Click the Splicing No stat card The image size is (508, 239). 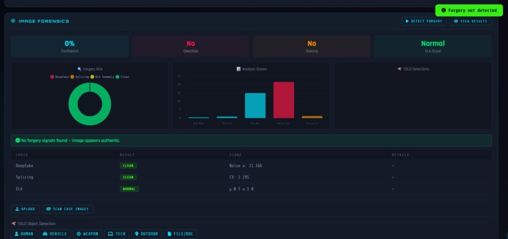(311, 47)
